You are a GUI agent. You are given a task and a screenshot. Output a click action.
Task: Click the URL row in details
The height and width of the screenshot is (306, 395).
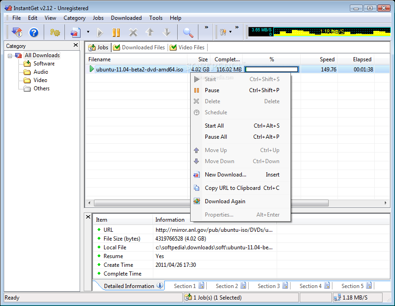pyautogui.click(x=186, y=230)
